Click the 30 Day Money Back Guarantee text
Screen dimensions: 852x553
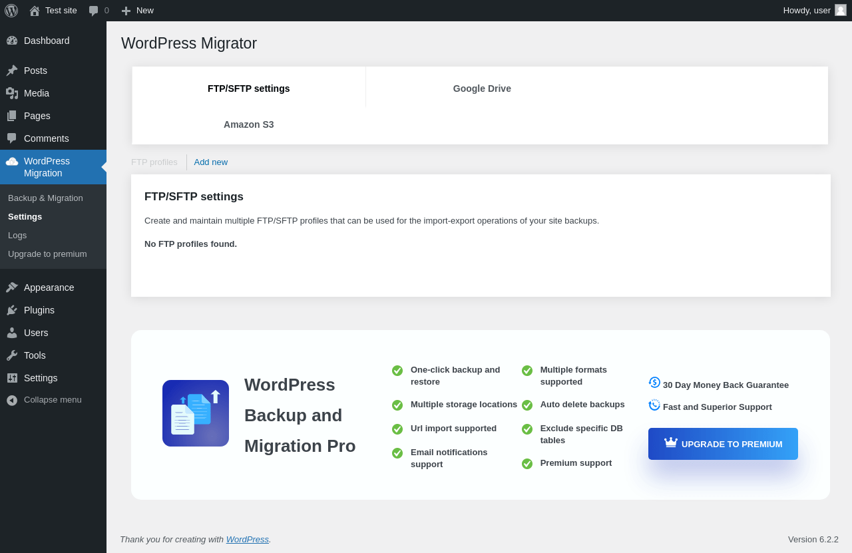tap(726, 385)
